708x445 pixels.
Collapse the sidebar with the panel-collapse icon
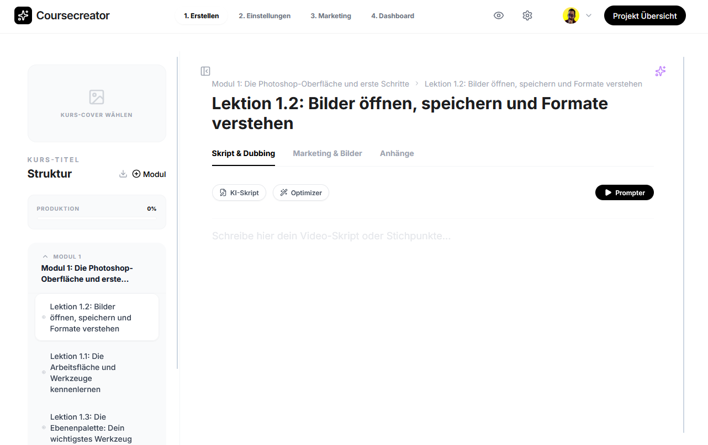pos(205,71)
